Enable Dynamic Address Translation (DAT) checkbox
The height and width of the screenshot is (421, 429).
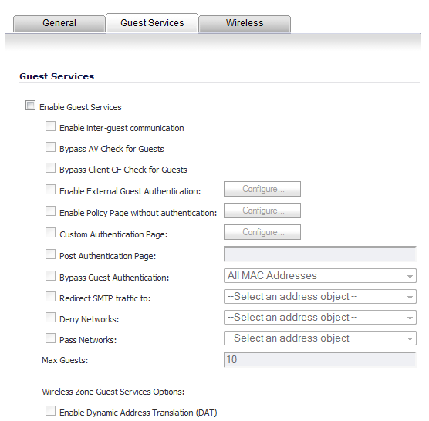(50, 411)
